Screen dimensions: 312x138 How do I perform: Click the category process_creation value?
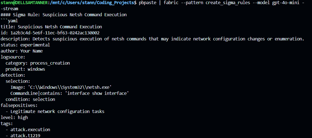[50, 63]
